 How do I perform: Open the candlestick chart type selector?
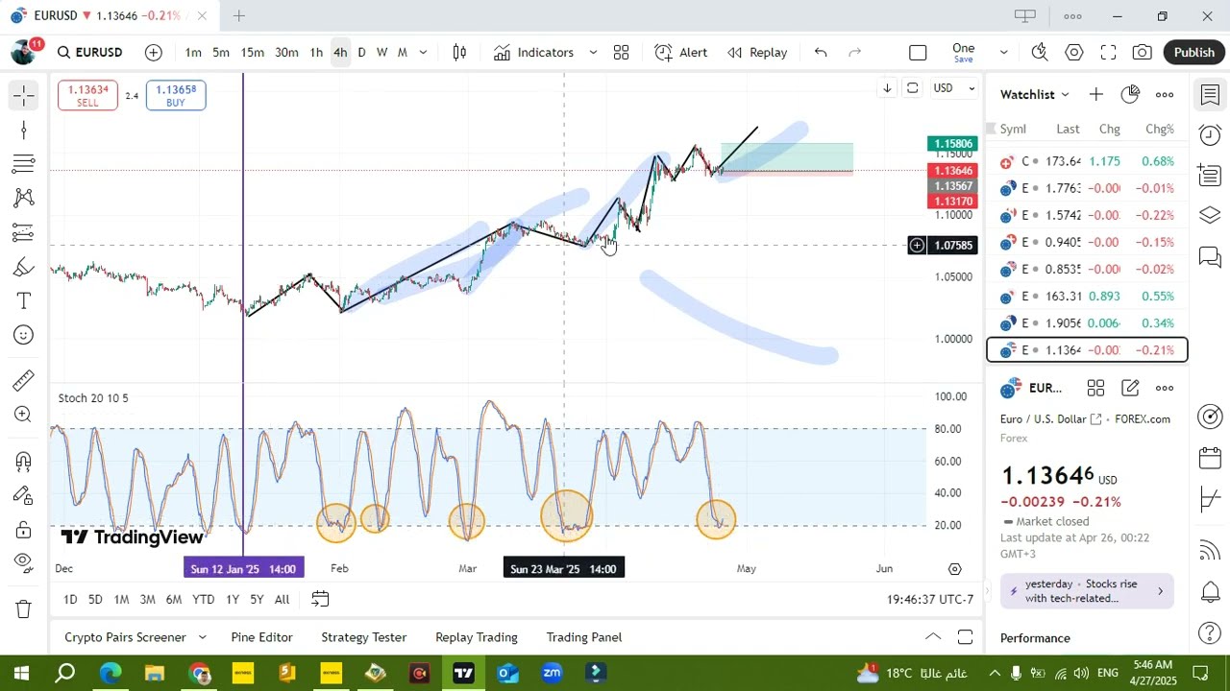tap(459, 53)
